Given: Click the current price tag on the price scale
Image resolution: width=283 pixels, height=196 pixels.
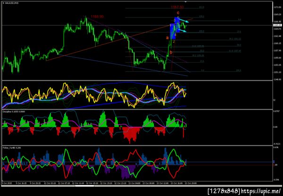Looking at the screenshot, I should click(277, 25).
